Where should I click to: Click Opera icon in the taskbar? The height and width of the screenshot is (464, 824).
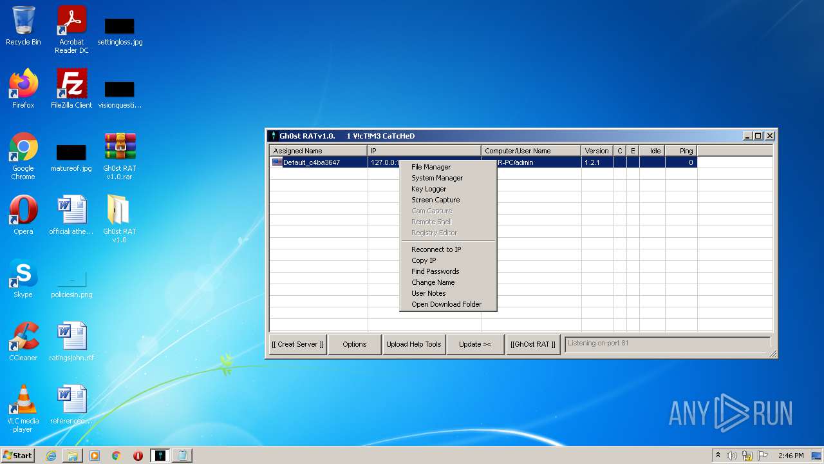[138, 456]
